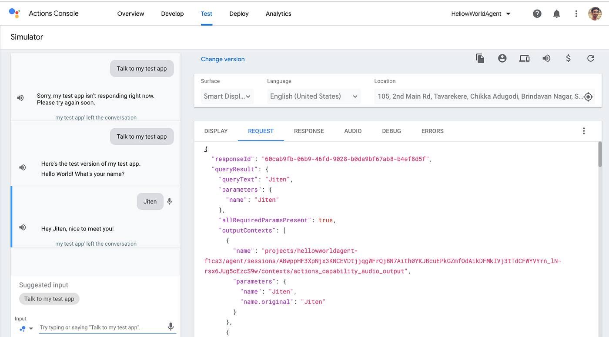Open the three-dot menu beside ERRORS tab
The height and width of the screenshot is (337, 609).
(584, 131)
